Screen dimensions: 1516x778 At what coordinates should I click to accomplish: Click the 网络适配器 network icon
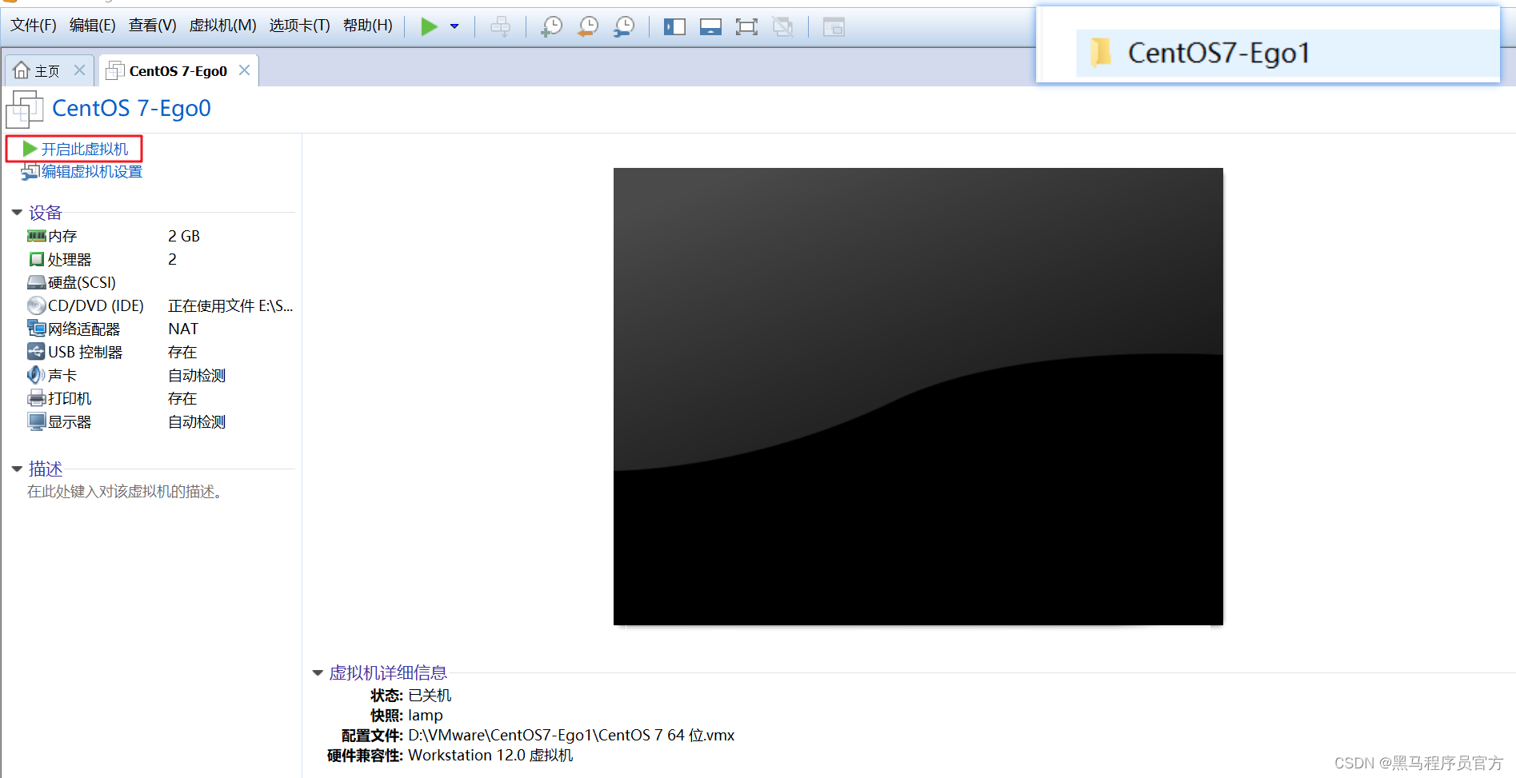37,329
